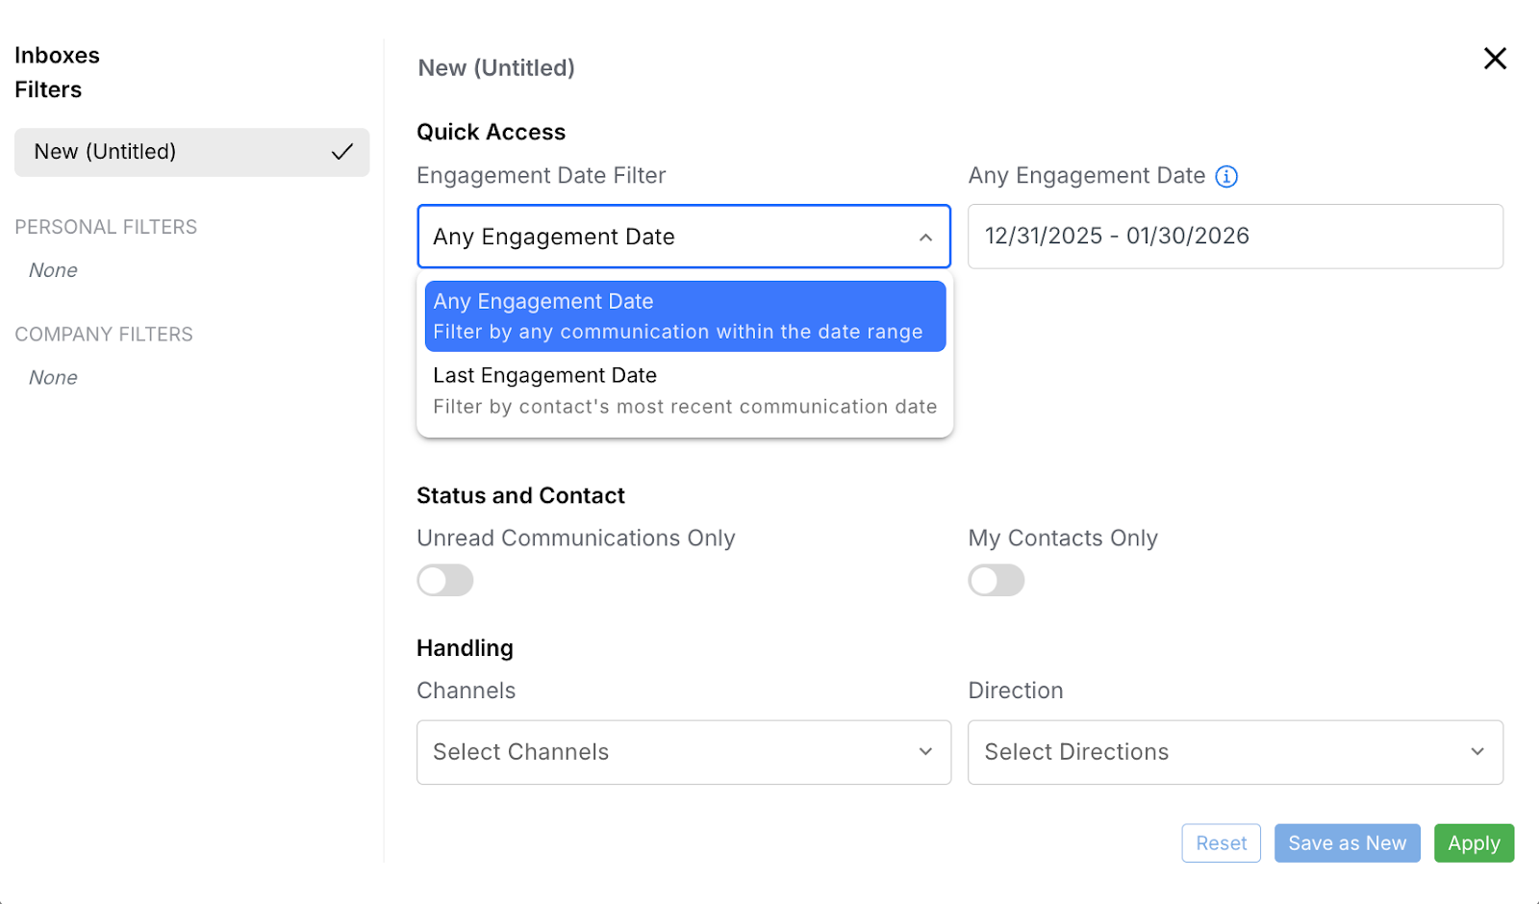
Task: Click the Inboxes heading in sidebar
Action: click(58, 56)
